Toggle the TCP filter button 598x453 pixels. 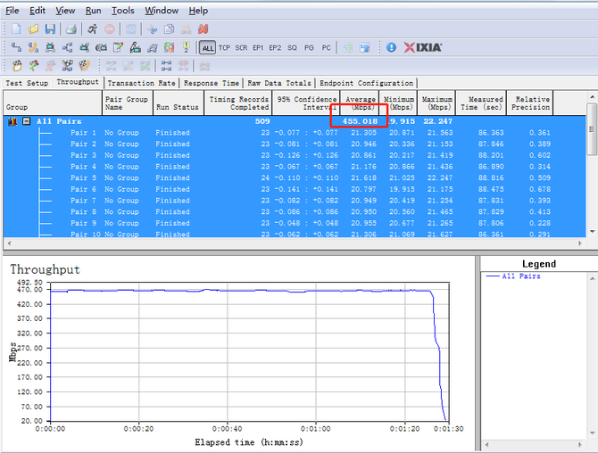pyautogui.click(x=224, y=47)
